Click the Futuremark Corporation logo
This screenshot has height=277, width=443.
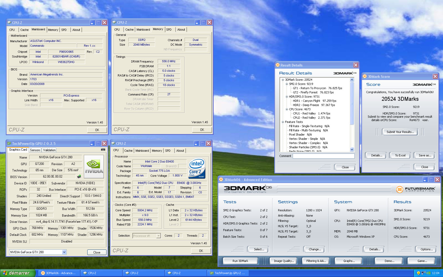pyautogui.click(x=416, y=189)
